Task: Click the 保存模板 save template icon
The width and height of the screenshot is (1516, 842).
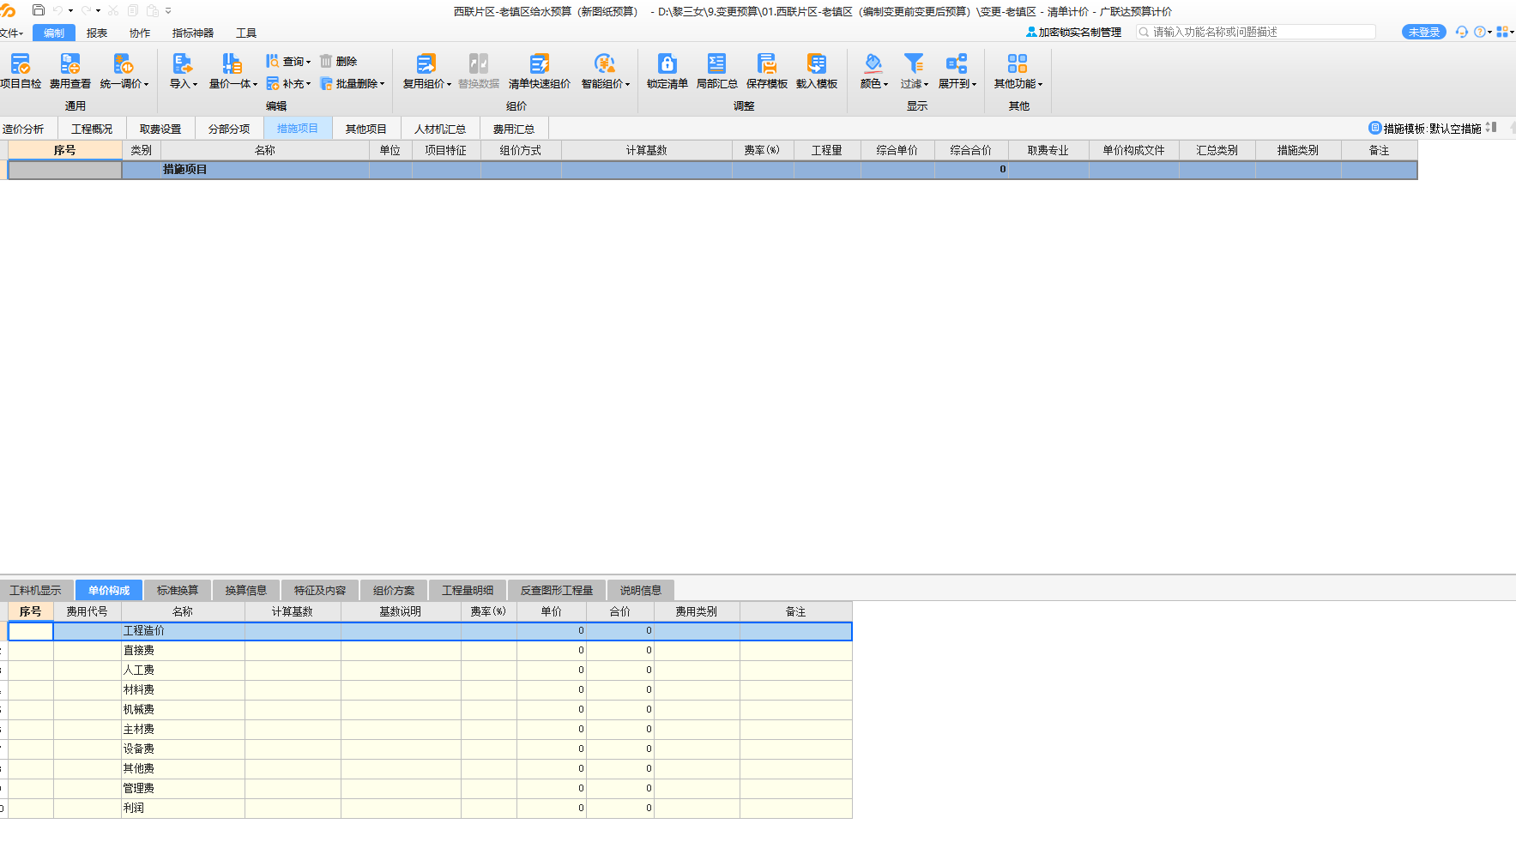Action: (767, 63)
